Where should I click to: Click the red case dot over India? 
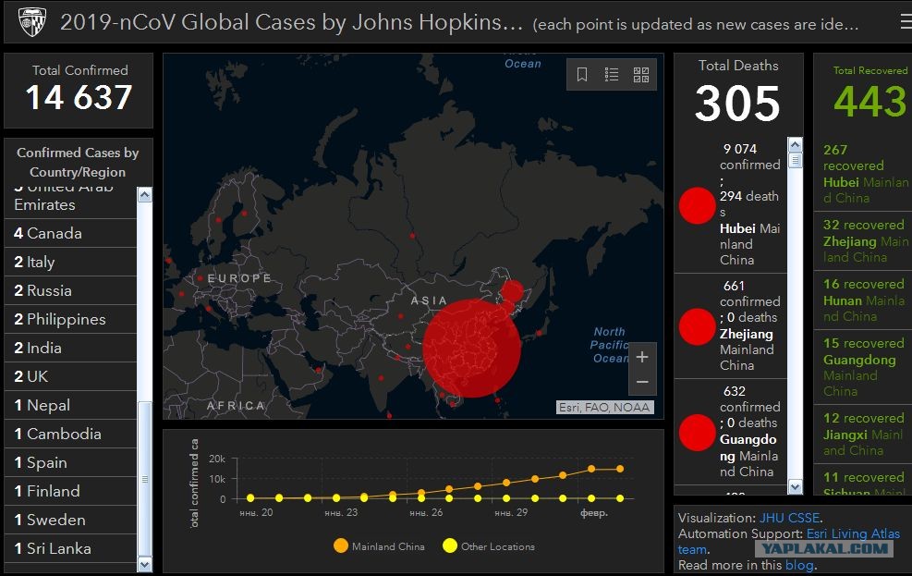click(x=381, y=378)
